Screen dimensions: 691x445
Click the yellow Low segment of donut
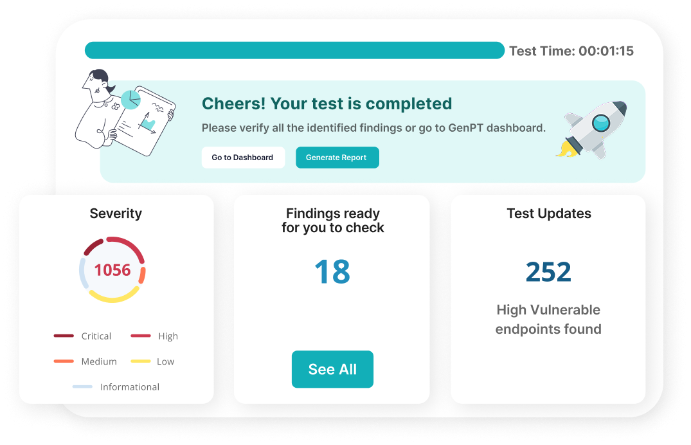click(x=114, y=296)
